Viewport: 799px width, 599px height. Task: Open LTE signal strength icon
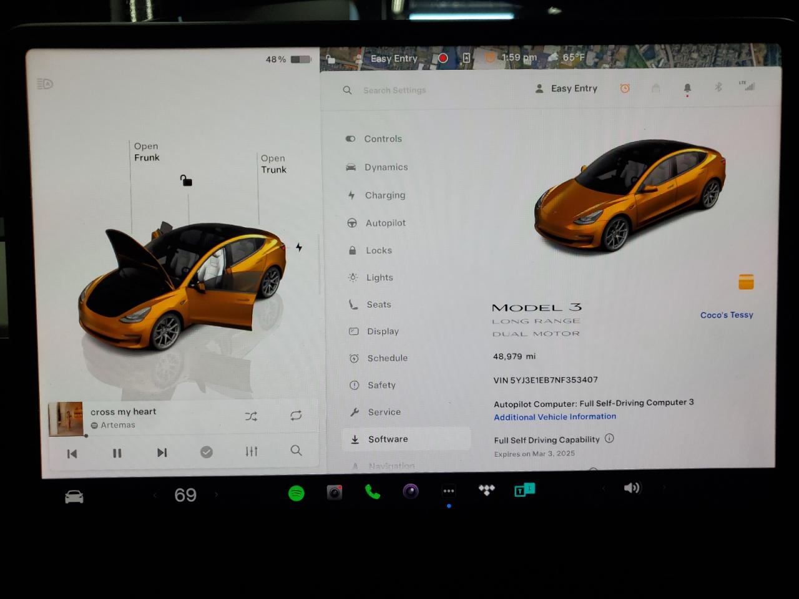click(x=747, y=86)
